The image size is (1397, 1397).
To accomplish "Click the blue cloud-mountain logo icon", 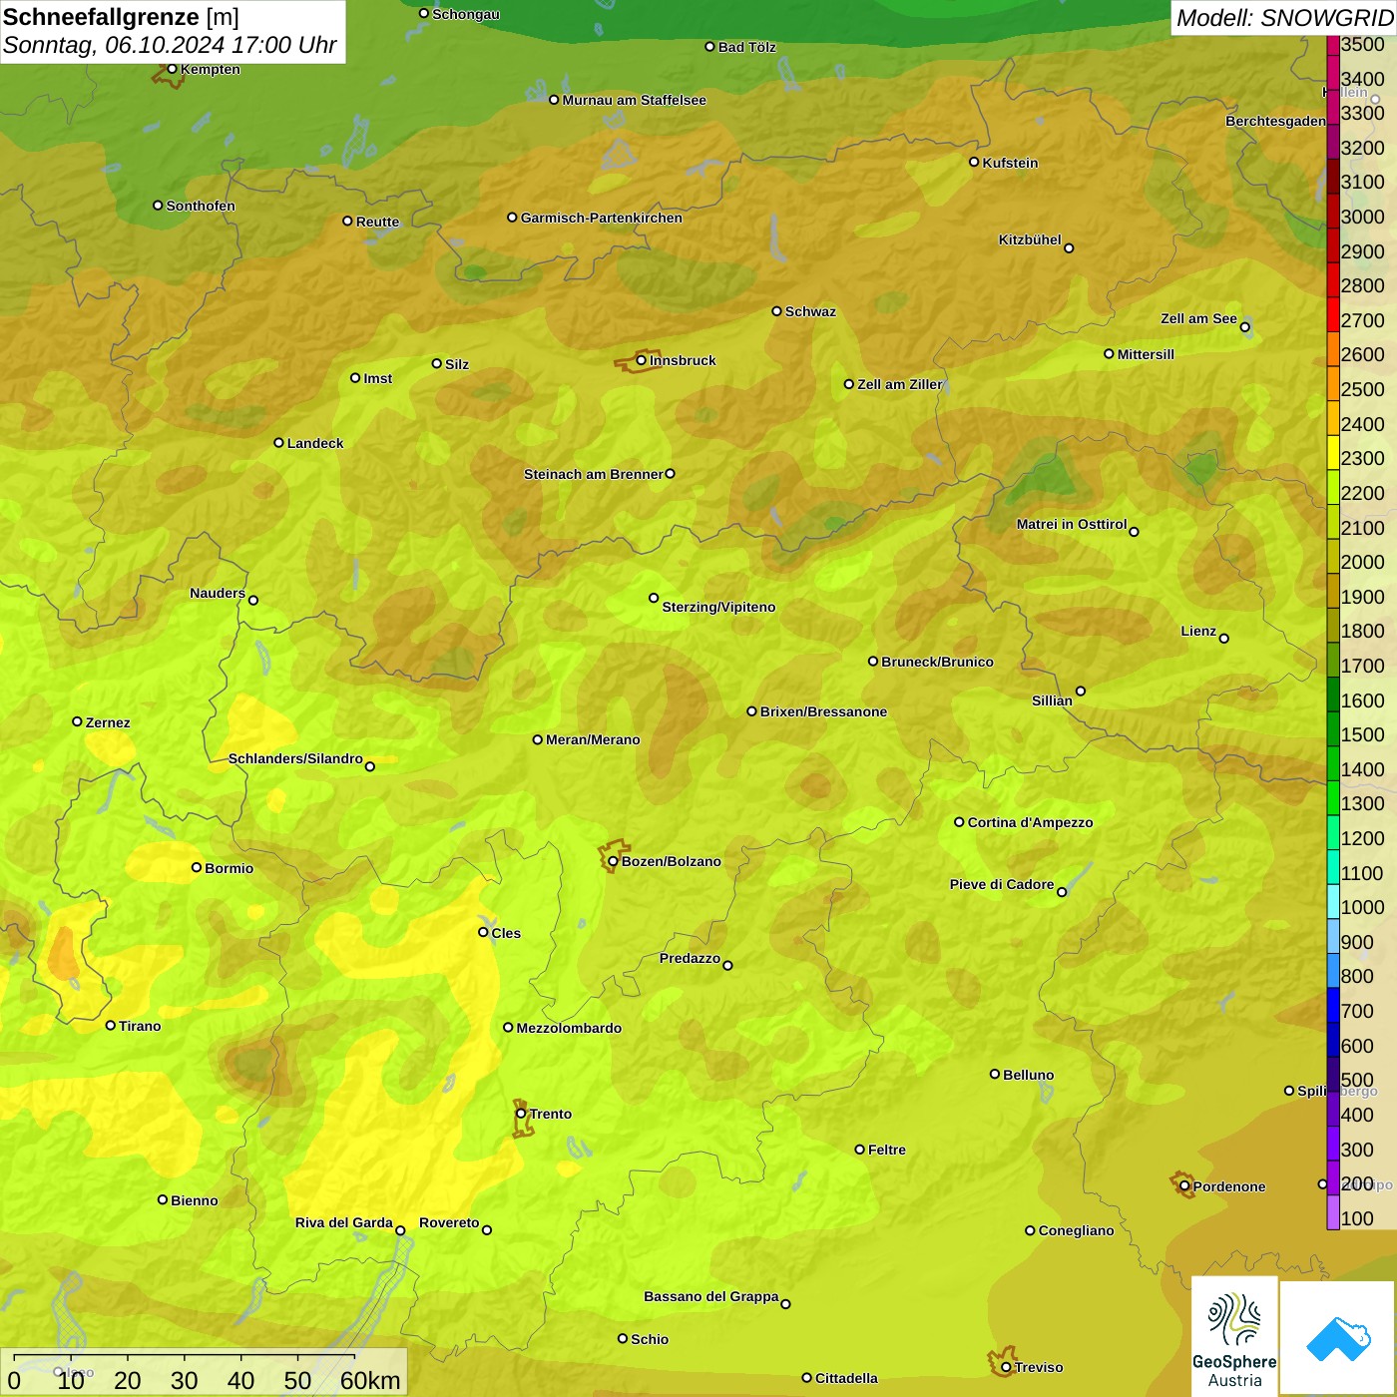I will (1337, 1337).
